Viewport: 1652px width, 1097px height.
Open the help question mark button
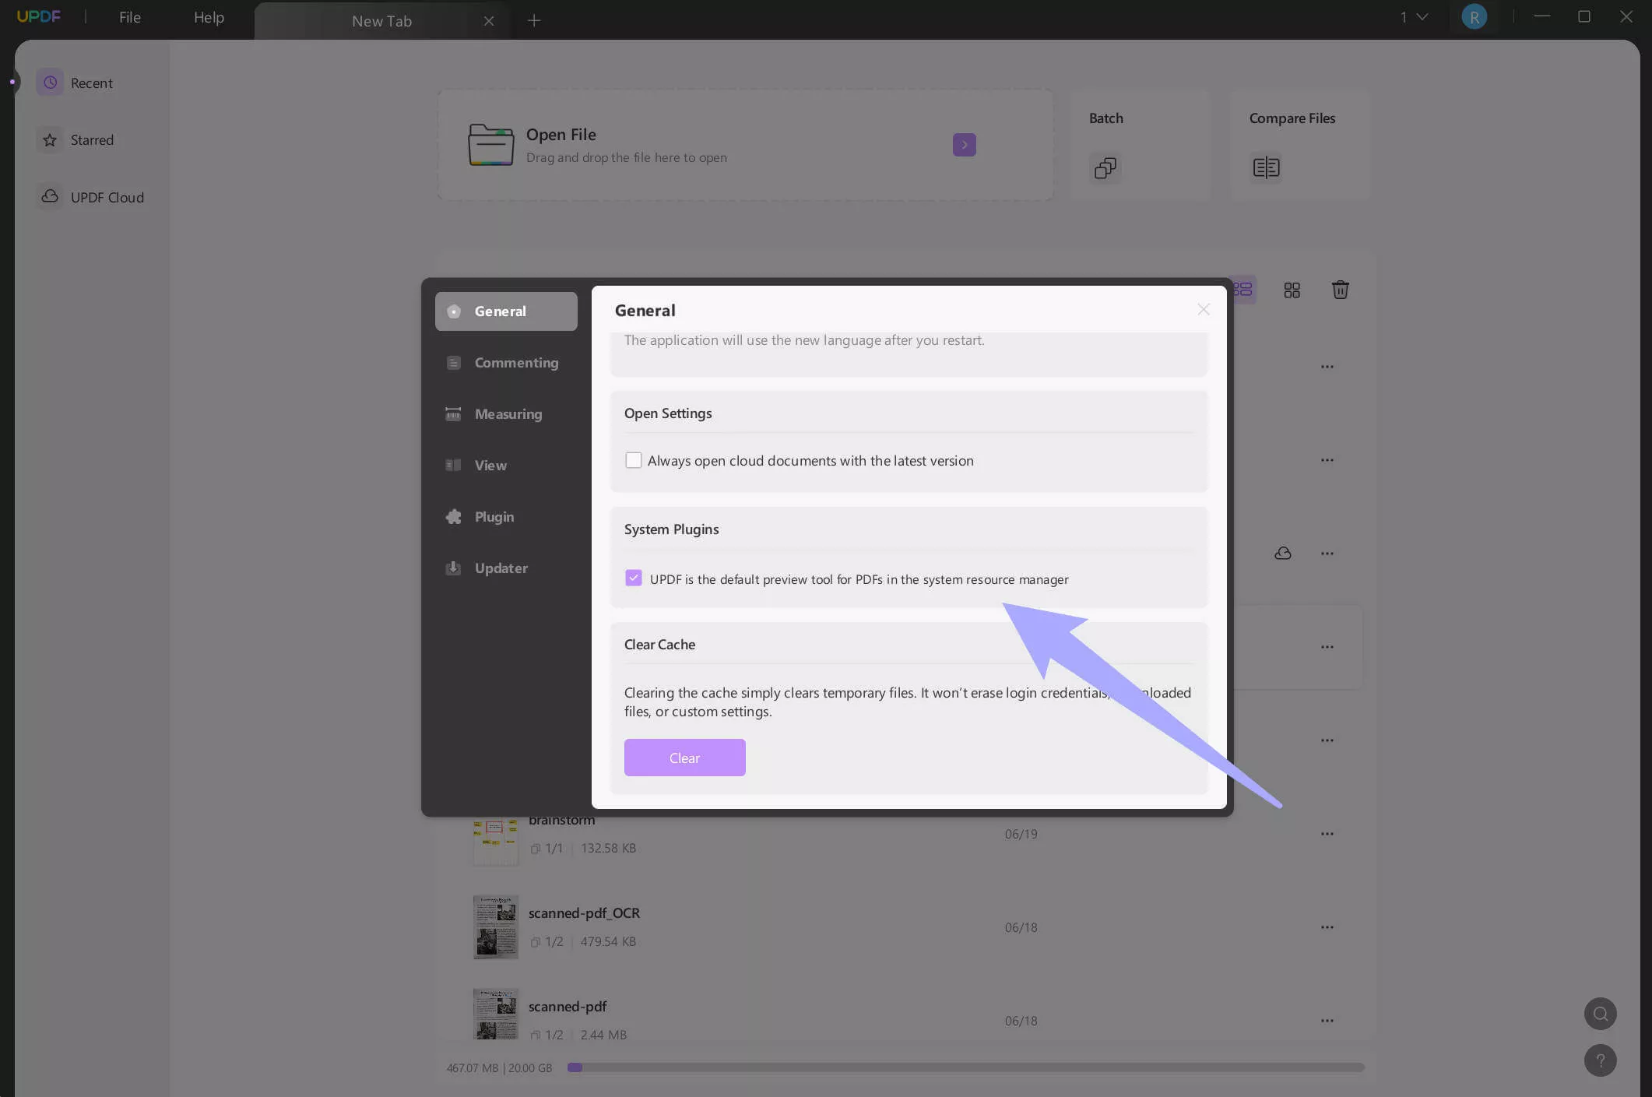[x=1600, y=1060]
